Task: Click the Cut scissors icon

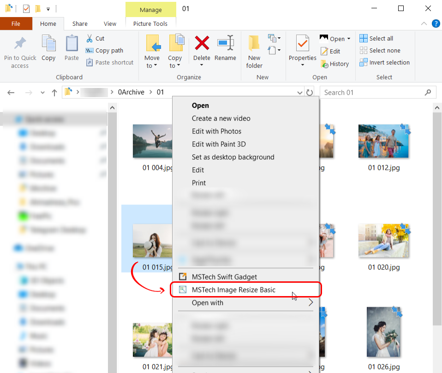Action: [90, 39]
